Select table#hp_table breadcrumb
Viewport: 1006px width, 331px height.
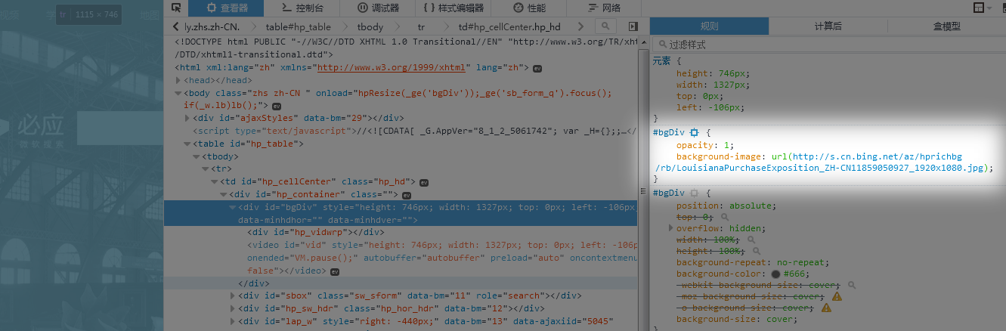pos(299,27)
